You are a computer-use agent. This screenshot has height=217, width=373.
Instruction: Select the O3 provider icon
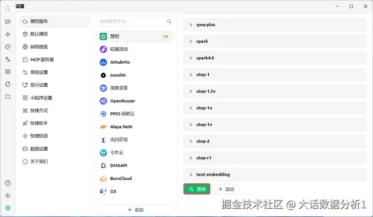pyautogui.click(x=103, y=192)
